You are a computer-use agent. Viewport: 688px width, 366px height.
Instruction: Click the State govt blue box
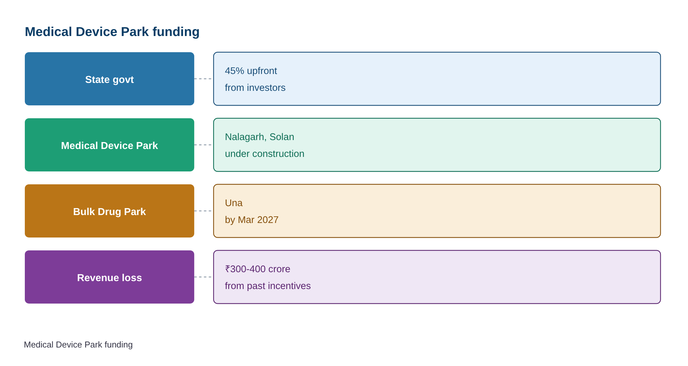coord(109,79)
